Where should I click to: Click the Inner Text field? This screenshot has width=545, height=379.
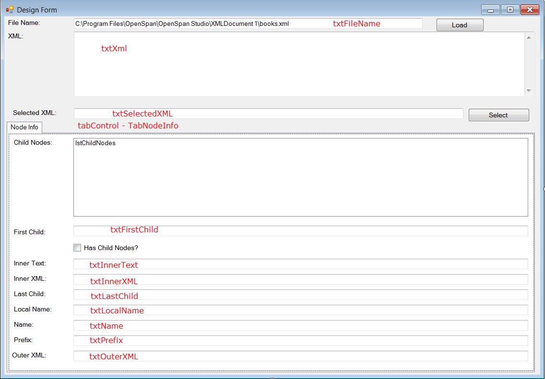(300, 264)
